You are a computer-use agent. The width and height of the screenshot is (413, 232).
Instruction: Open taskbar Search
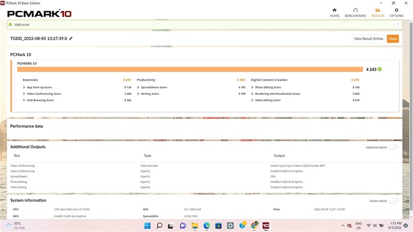click(x=159, y=225)
